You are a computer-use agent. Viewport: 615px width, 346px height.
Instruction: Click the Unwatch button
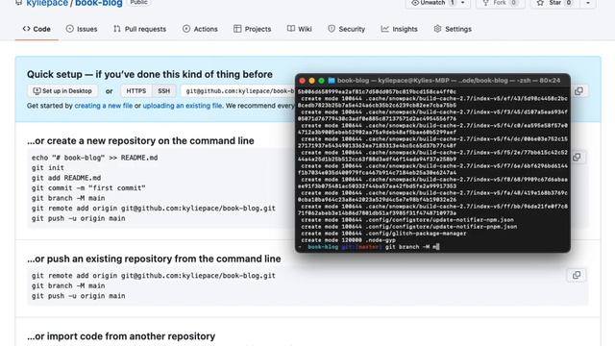[433, 3]
